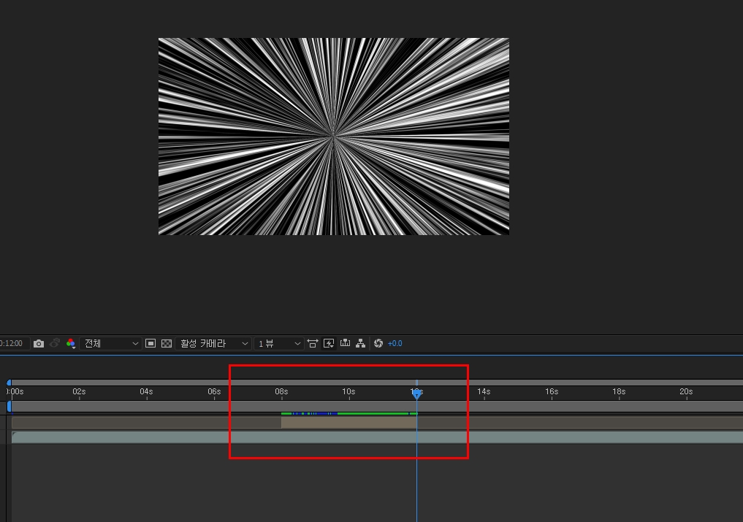Toggle the Region of Interest icon
743x522 pixels.
(150, 343)
